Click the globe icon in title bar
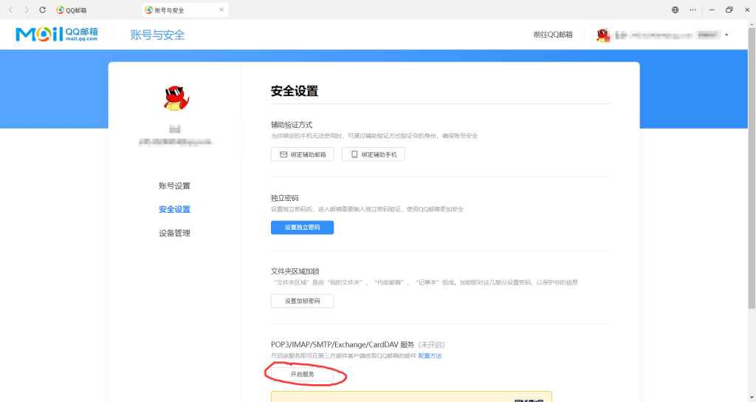The width and height of the screenshot is (756, 402). [675, 10]
